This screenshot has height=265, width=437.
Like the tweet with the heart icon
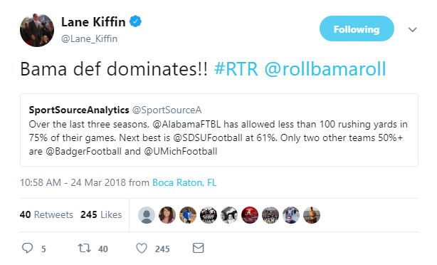tap(142, 248)
